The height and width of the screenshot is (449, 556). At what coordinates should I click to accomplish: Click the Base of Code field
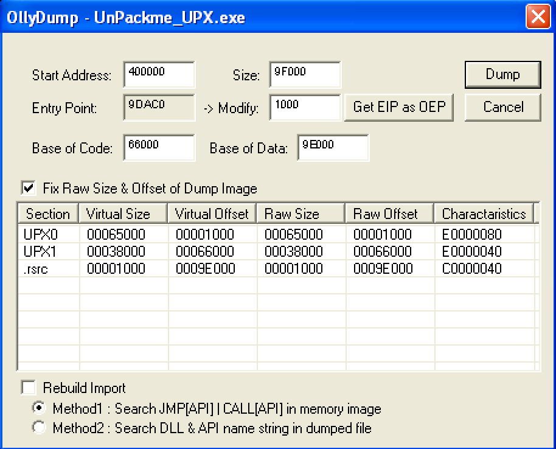159,148
